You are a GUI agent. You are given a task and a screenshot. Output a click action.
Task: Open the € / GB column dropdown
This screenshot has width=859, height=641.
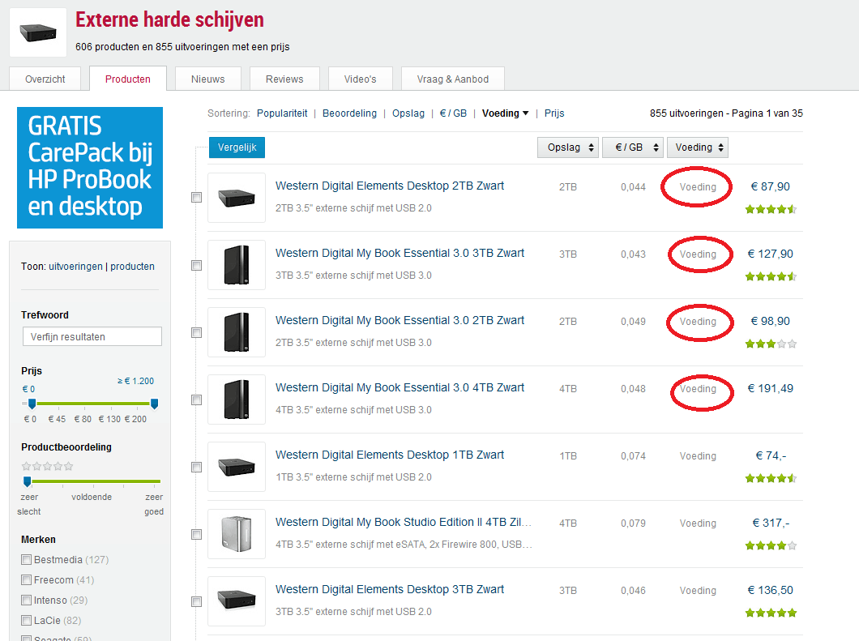[x=633, y=147]
